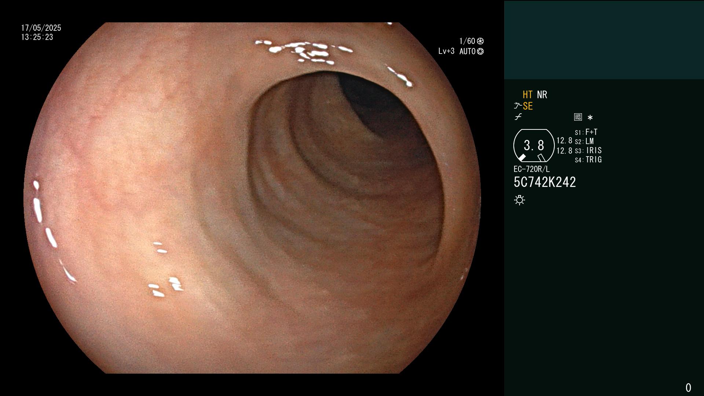This screenshot has height=396, width=704.
Task: Click the asterisk indicator icon
Action: [x=590, y=117]
